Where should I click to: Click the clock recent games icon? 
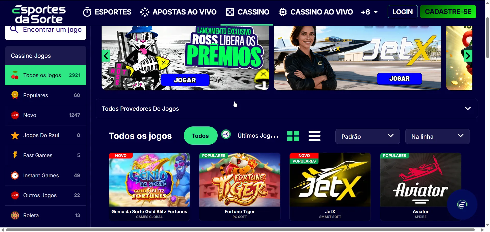click(x=226, y=134)
